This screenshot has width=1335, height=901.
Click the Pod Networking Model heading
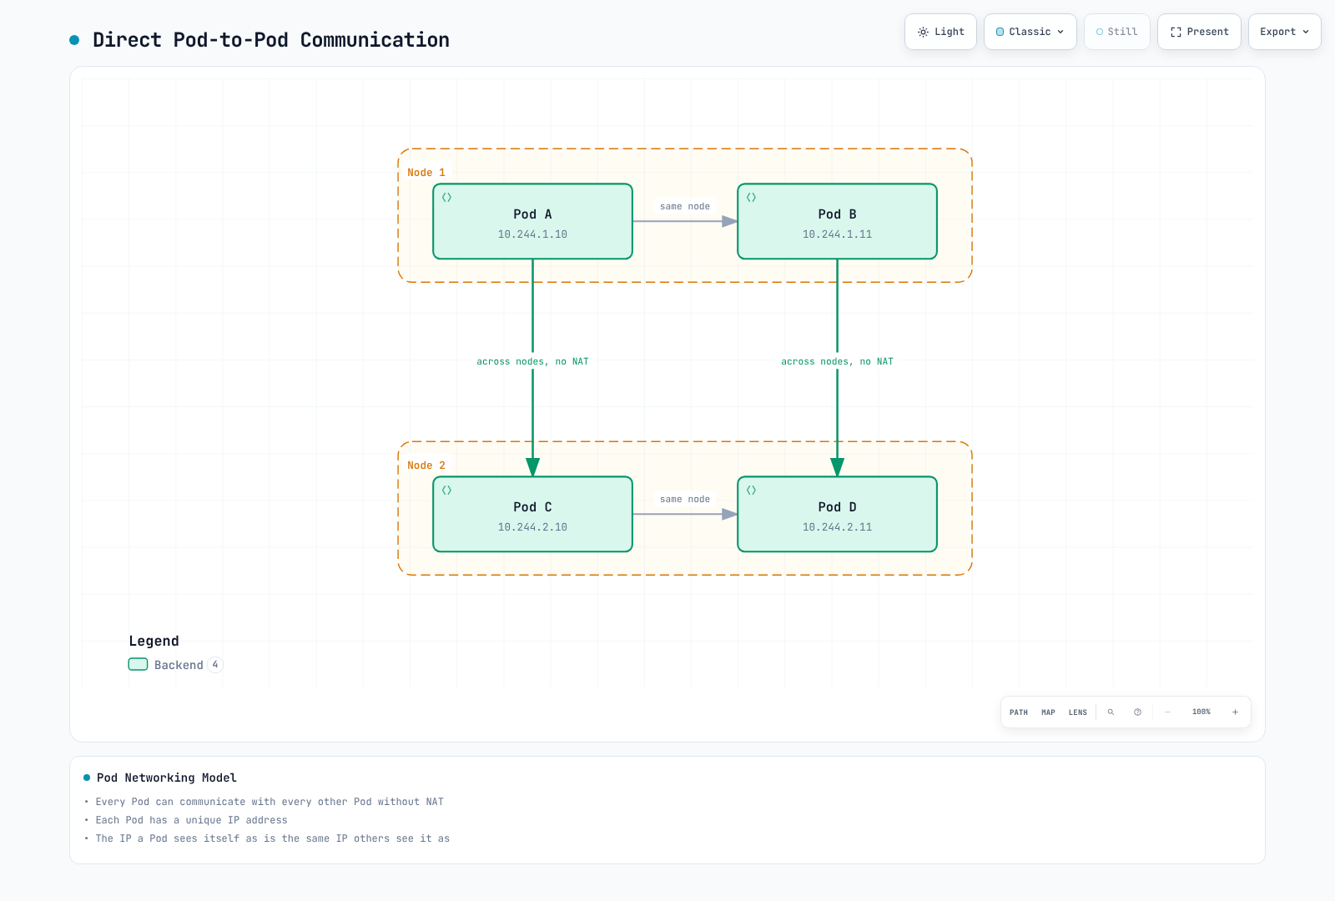(167, 778)
